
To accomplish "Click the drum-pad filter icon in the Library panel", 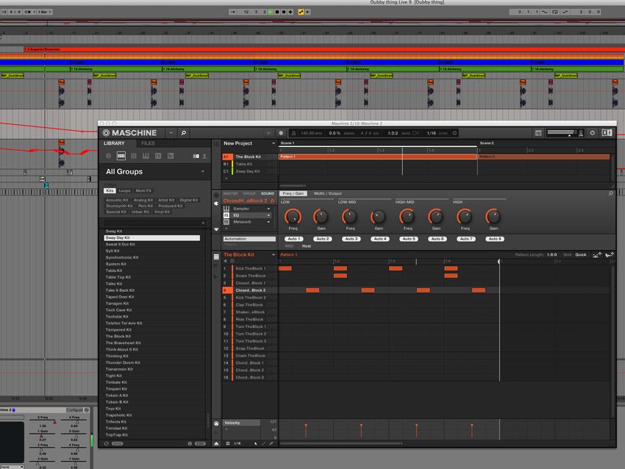I will pyautogui.click(x=122, y=156).
